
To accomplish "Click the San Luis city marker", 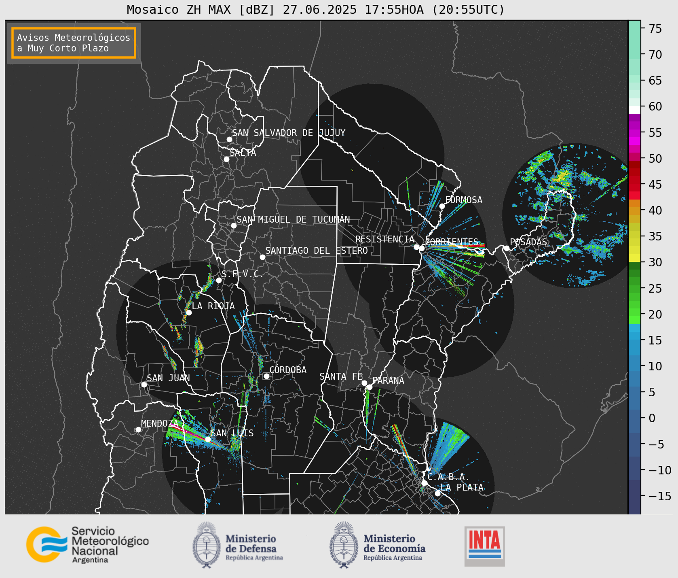I will [x=208, y=439].
